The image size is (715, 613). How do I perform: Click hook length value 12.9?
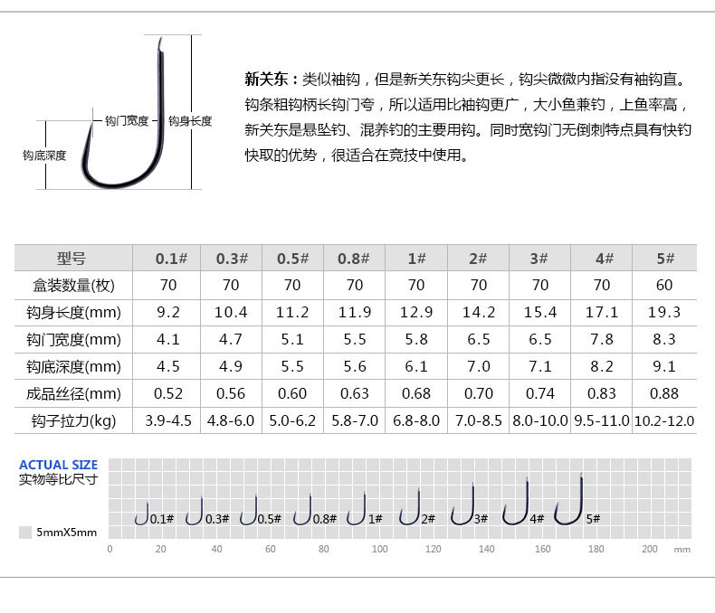416,313
